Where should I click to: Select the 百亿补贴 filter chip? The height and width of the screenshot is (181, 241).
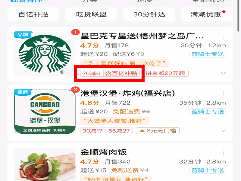(33, 14)
